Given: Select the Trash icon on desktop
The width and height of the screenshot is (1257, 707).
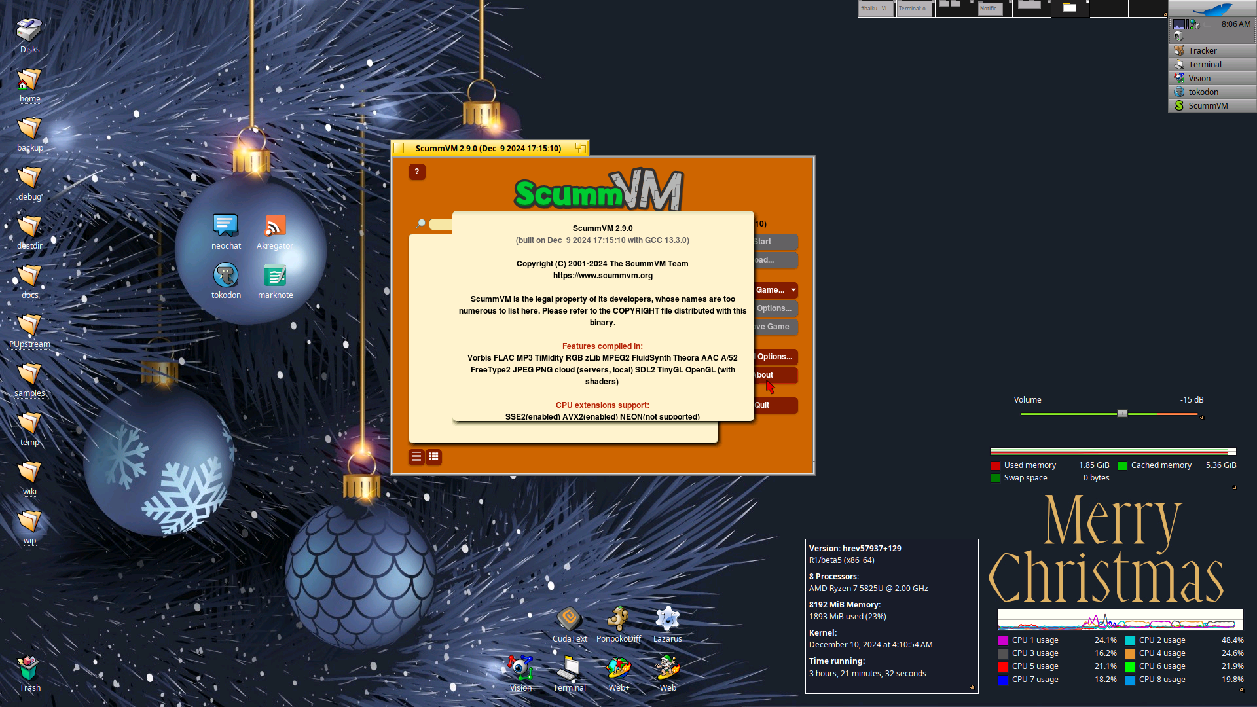Looking at the screenshot, I should (x=29, y=674).
